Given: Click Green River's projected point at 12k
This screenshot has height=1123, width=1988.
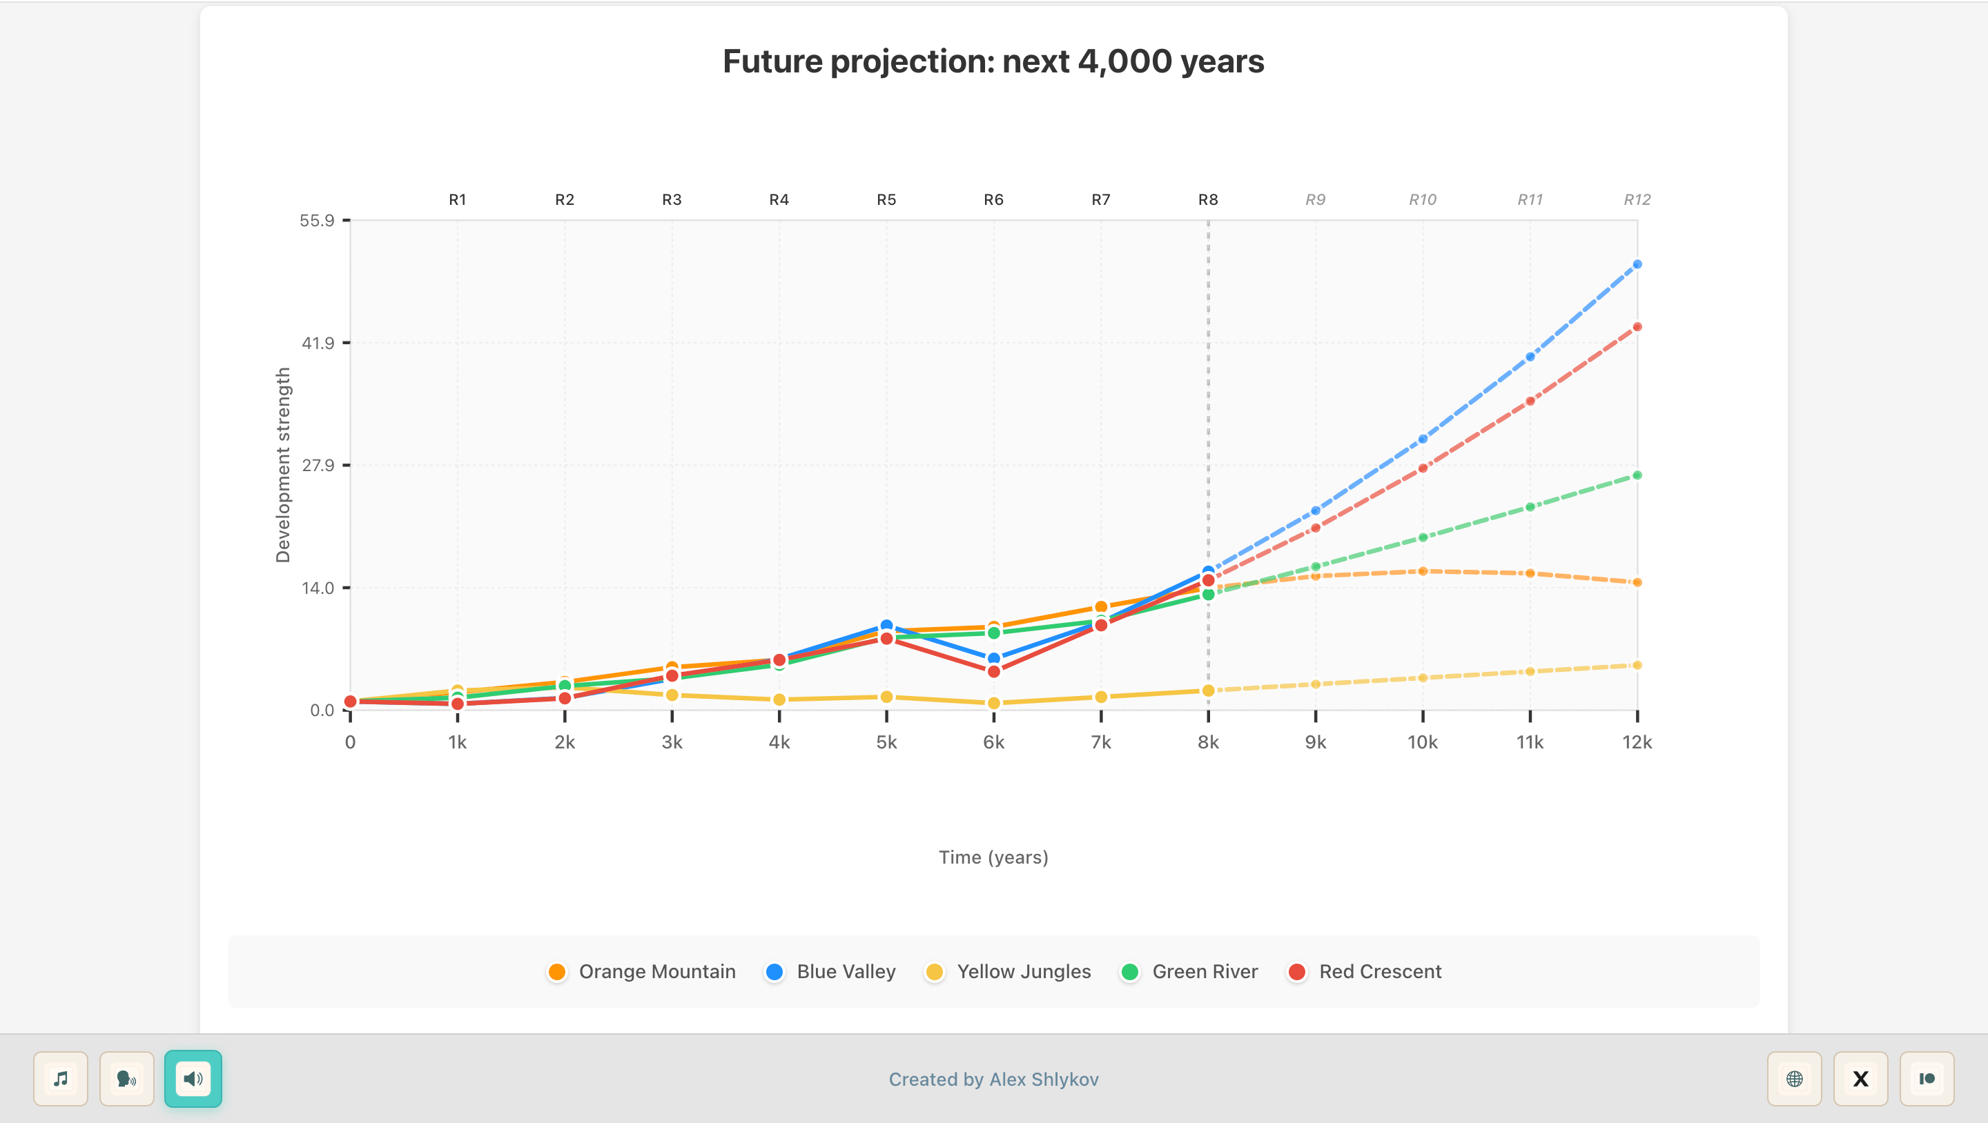Looking at the screenshot, I should pos(1637,475).
